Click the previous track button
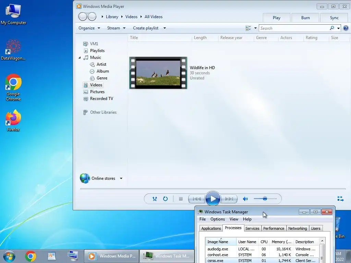 pyautogui.click(x=197, y=199)
